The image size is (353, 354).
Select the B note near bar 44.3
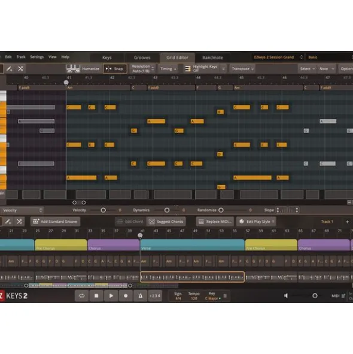tap(220, 112)
